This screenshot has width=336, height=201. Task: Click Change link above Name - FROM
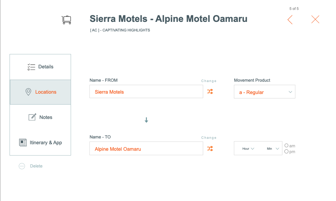[209, 81]
